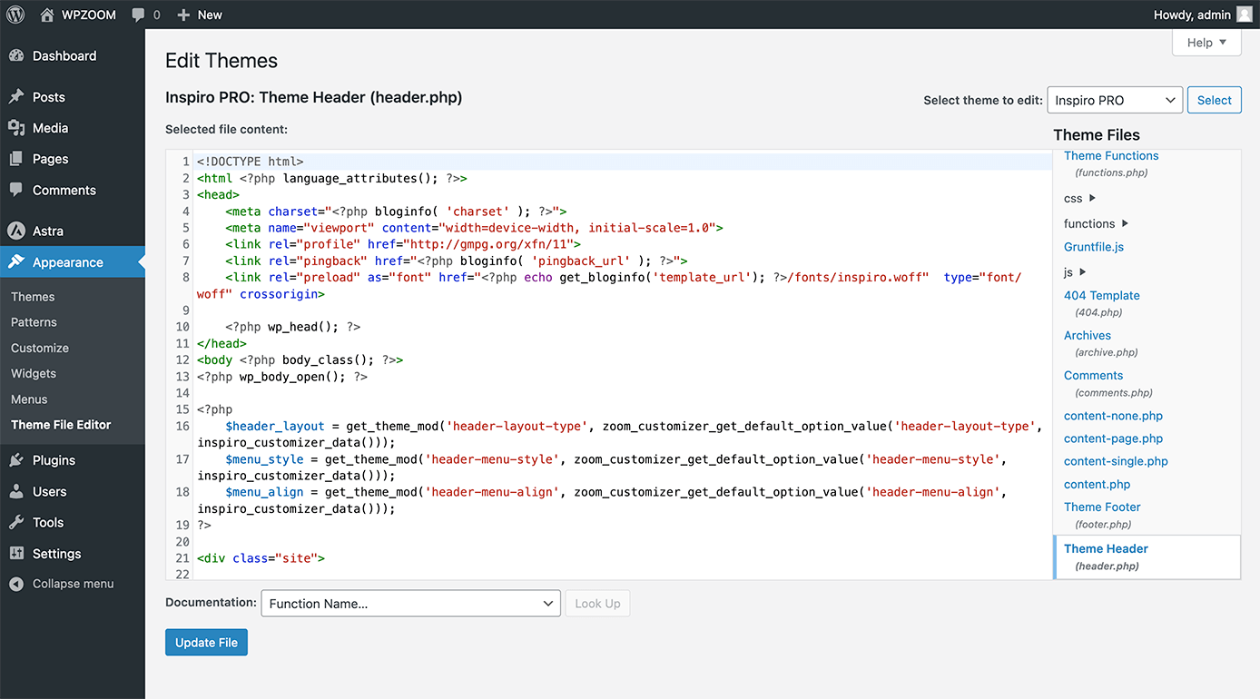Open the Function Name documentation dropdown

pyautogui.click(x=410, y=604)
